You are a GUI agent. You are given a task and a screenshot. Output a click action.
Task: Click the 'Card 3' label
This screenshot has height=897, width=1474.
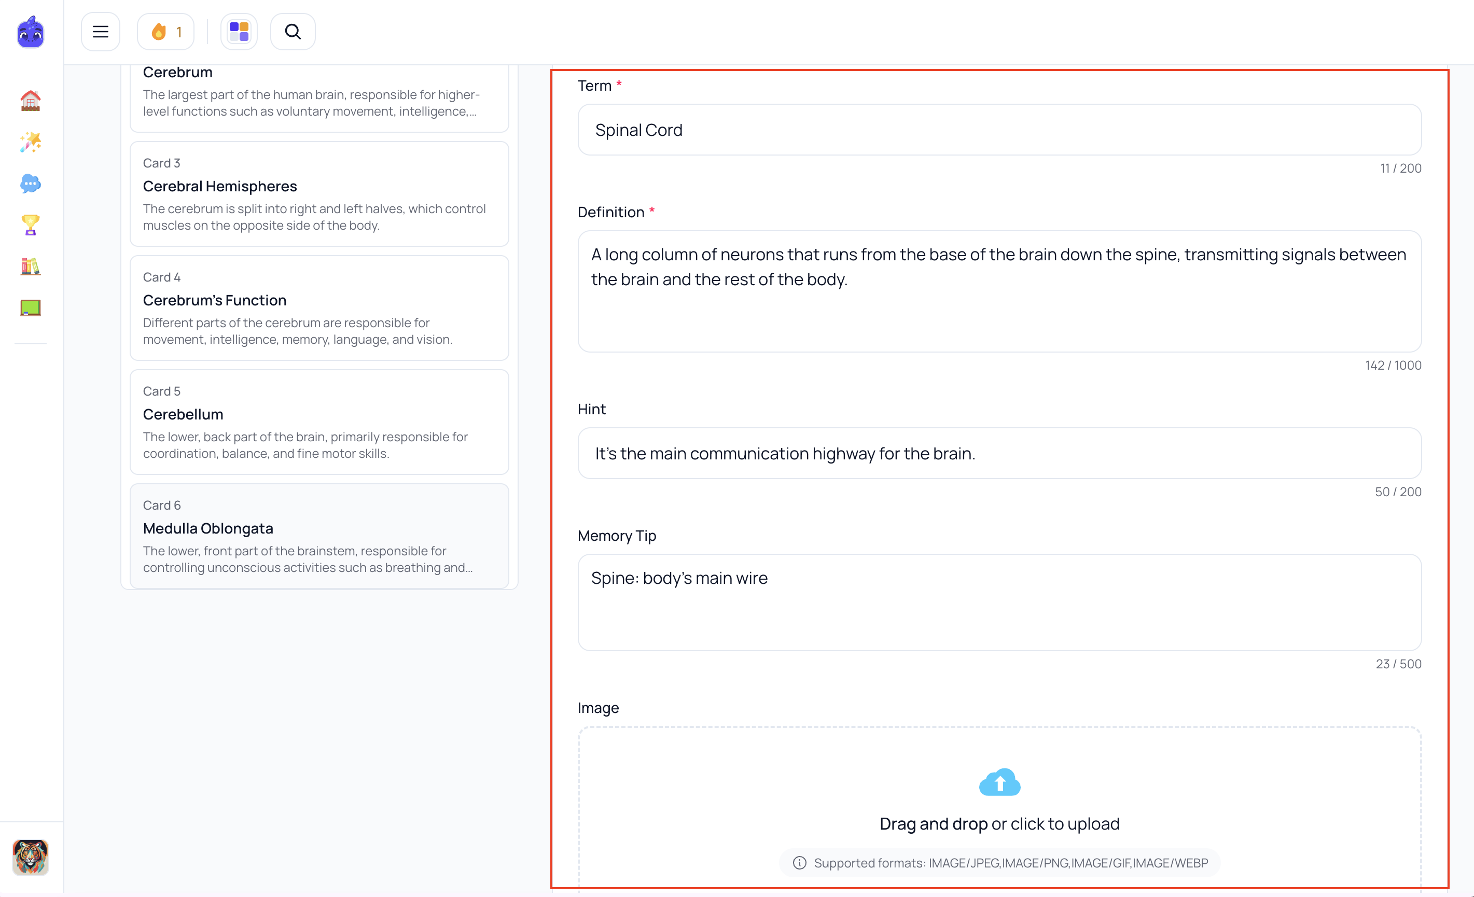[x=161, y=163]
